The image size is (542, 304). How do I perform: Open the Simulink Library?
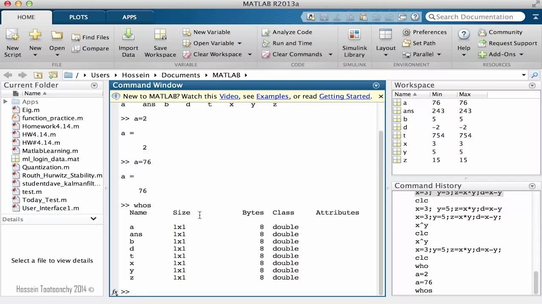pyautogui.click(x=354, y=43)
